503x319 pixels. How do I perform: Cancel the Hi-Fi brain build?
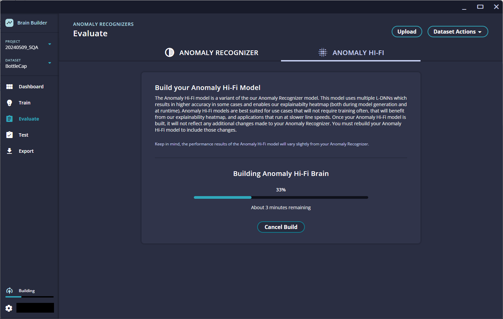(x=281, y=227)
